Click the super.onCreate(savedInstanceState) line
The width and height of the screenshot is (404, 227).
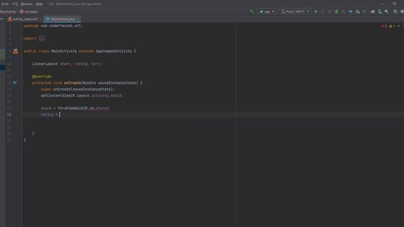77,90
